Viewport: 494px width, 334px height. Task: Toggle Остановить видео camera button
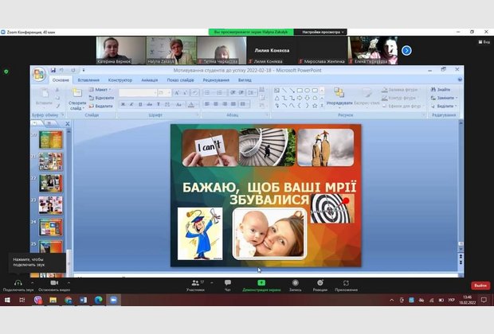pos(54,284)
